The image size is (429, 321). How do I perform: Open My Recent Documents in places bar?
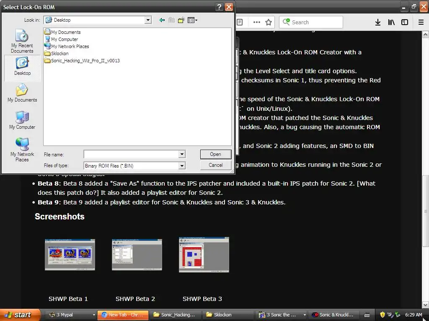click(x=22, y=41)
